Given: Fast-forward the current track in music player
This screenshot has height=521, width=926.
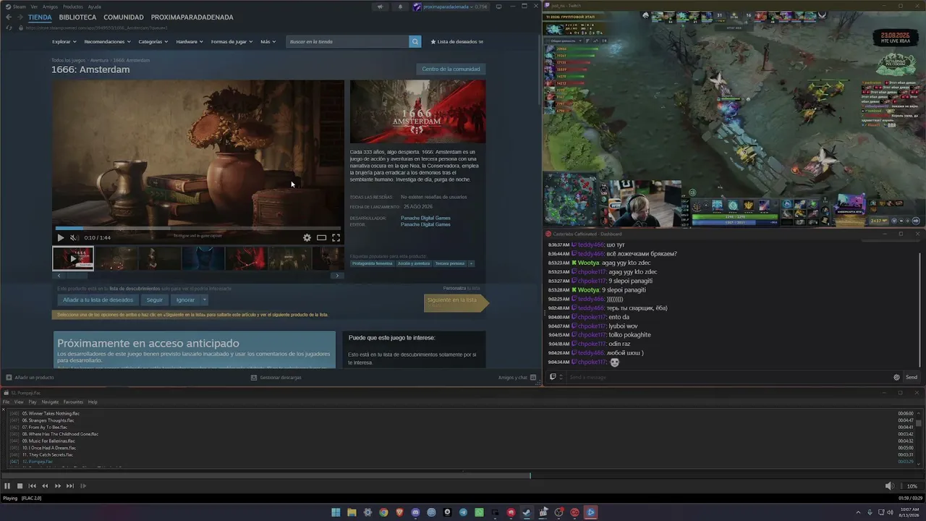Looking at the screenshot, I should [x=58, y=486].
